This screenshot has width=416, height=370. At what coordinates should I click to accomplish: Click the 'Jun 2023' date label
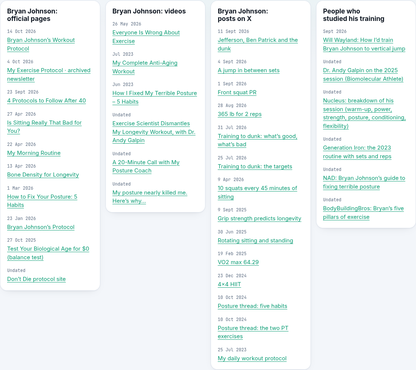point(123,84)
